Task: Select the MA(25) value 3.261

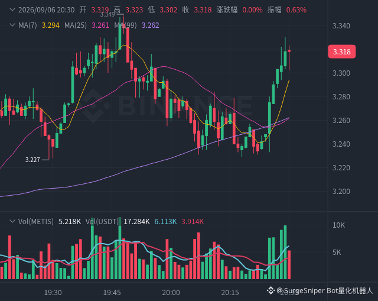Action: 100,25
